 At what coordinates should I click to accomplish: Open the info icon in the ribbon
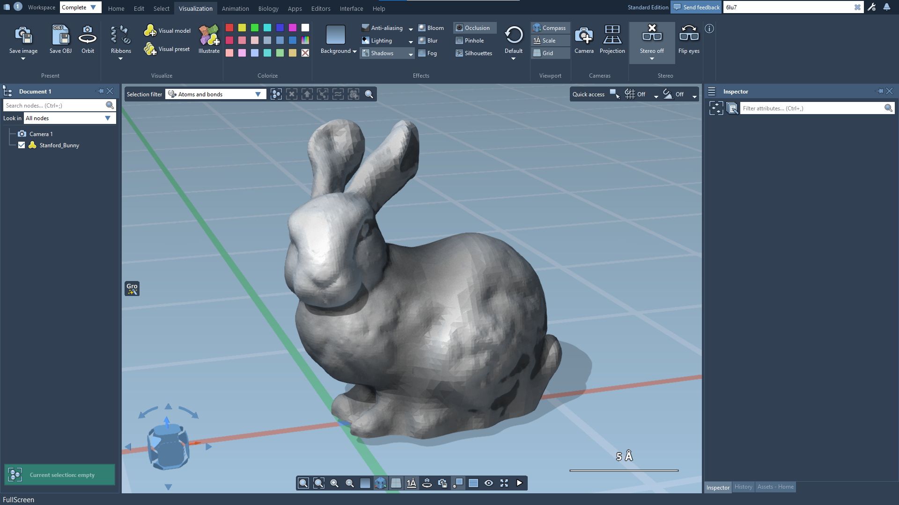(709, 29)
